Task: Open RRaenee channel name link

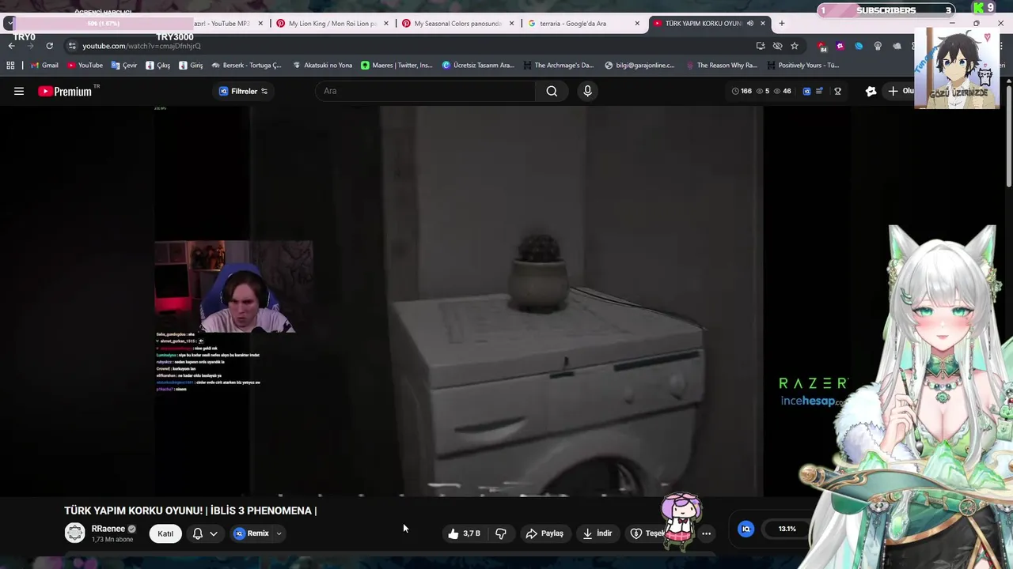Action: pyautogui.click(x=108, y=529)
